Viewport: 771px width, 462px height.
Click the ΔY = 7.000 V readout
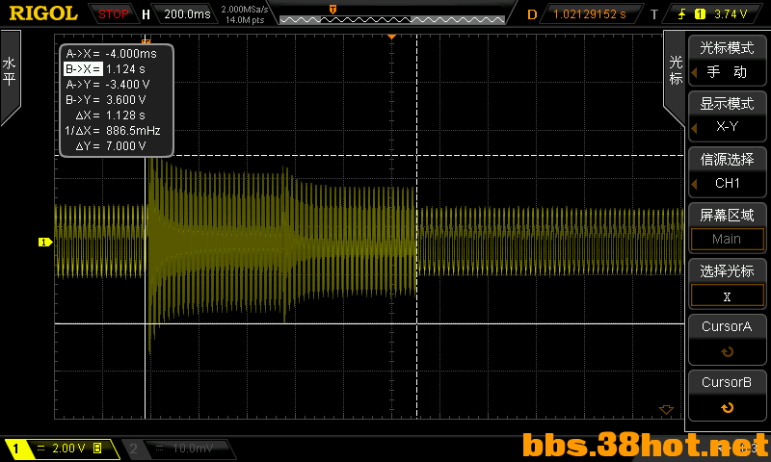pyautogui.click(x=111, y=145)
